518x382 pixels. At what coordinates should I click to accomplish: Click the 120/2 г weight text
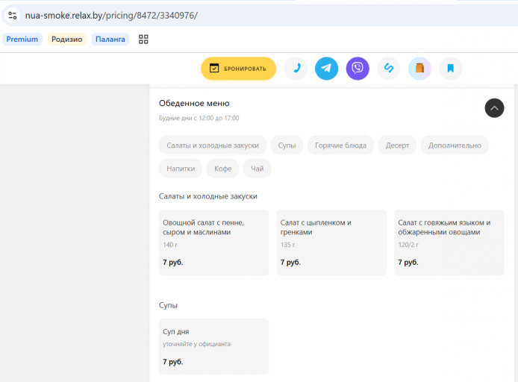[x=408, y=245]
